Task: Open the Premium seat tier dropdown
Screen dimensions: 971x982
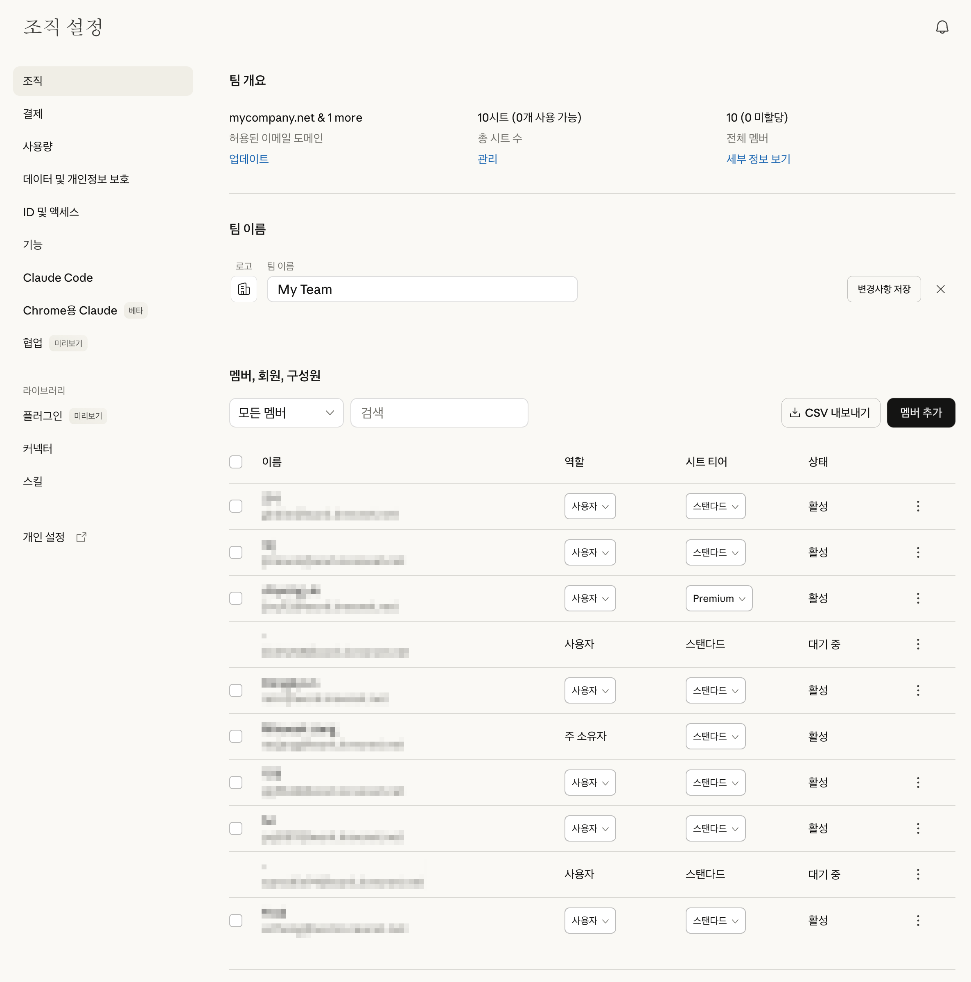Action: click(718, 598)
